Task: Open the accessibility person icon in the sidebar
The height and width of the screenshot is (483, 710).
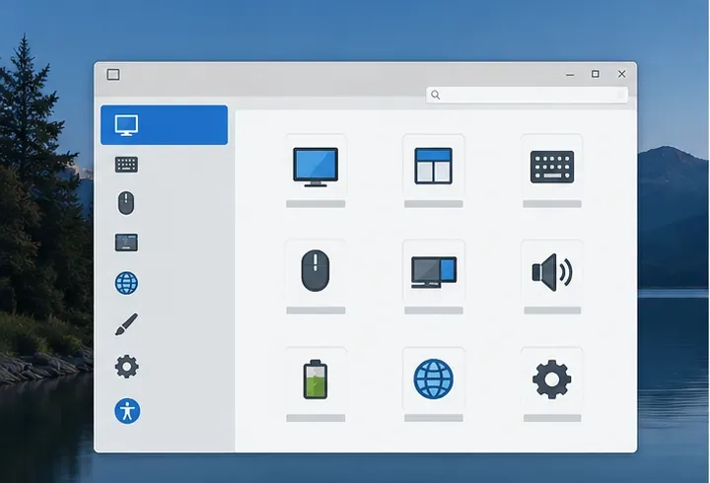Action: point(127,411)
